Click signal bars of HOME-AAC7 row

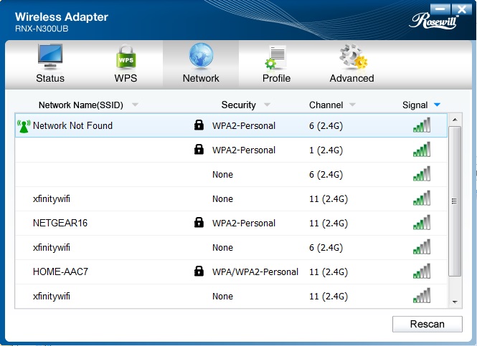(422, 271)
